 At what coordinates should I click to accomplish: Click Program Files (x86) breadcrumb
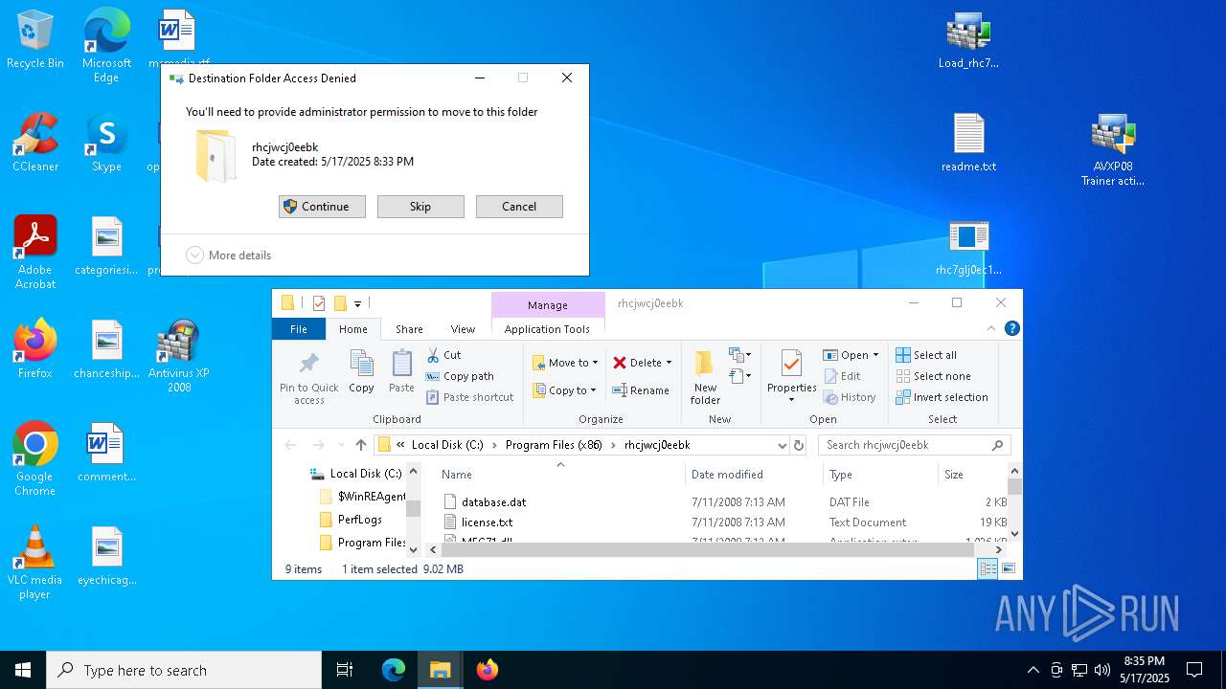(555, 445)
